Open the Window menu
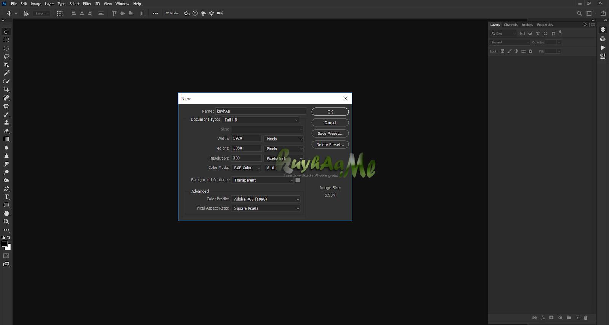This screenshot has height=325, width=609. pyautogui.click(x=122, y=4)
